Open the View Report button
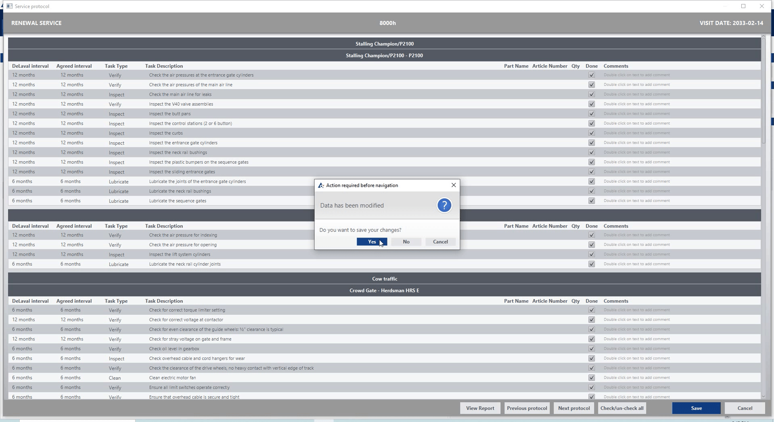The width and height of the screenshot is (774, 422). 480,408
